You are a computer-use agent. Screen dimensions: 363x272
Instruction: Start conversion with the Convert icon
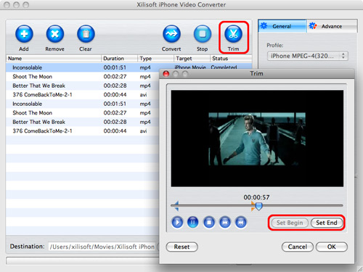click(171, 33)
